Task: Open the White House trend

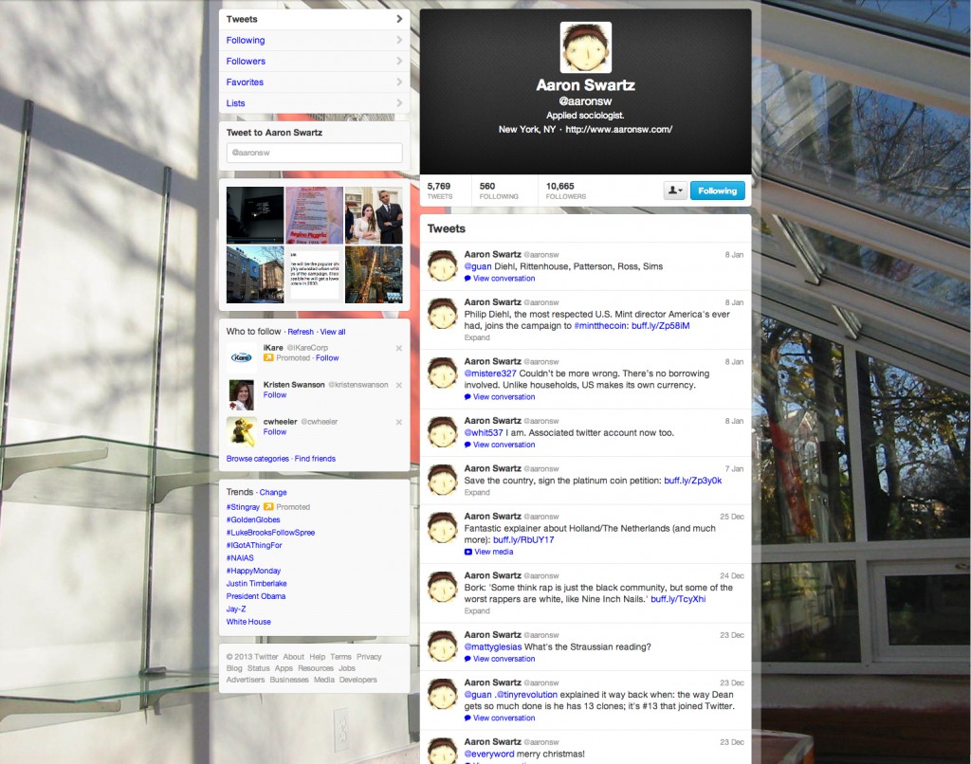Action: 248,622
